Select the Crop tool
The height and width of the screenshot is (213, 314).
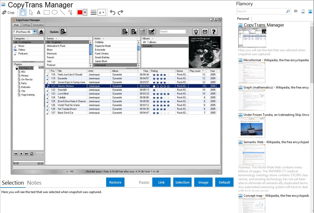(8, 12)
